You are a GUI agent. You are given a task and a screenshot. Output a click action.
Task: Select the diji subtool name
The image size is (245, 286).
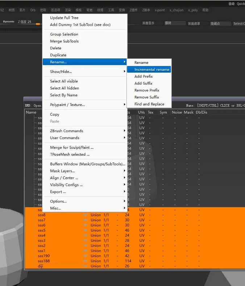(41, 266)
